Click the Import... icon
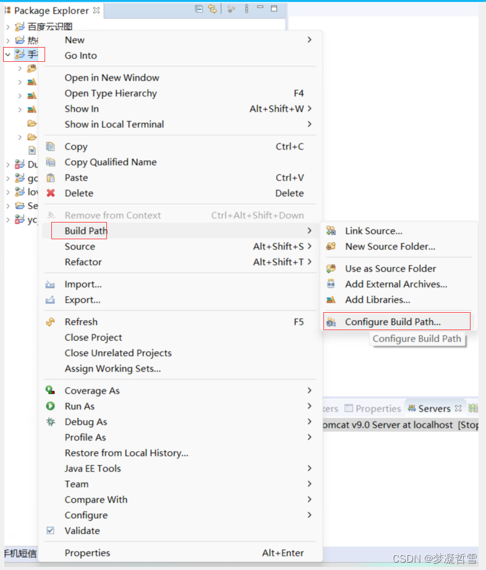Viewport: 486px width, 570px height. click(50, 284)
